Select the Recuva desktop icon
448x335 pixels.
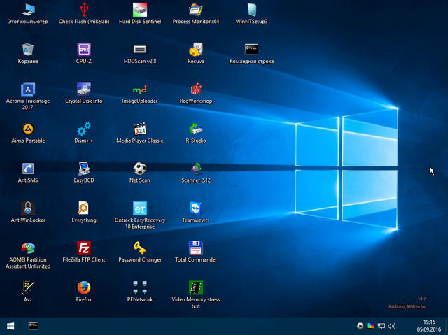click(196, 49)
